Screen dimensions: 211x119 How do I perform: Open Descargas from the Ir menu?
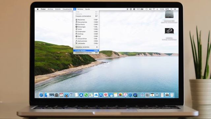click(86, 27)
